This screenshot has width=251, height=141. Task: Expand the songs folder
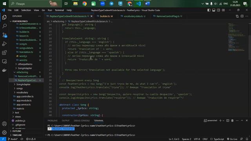click(x=20, y=89)
